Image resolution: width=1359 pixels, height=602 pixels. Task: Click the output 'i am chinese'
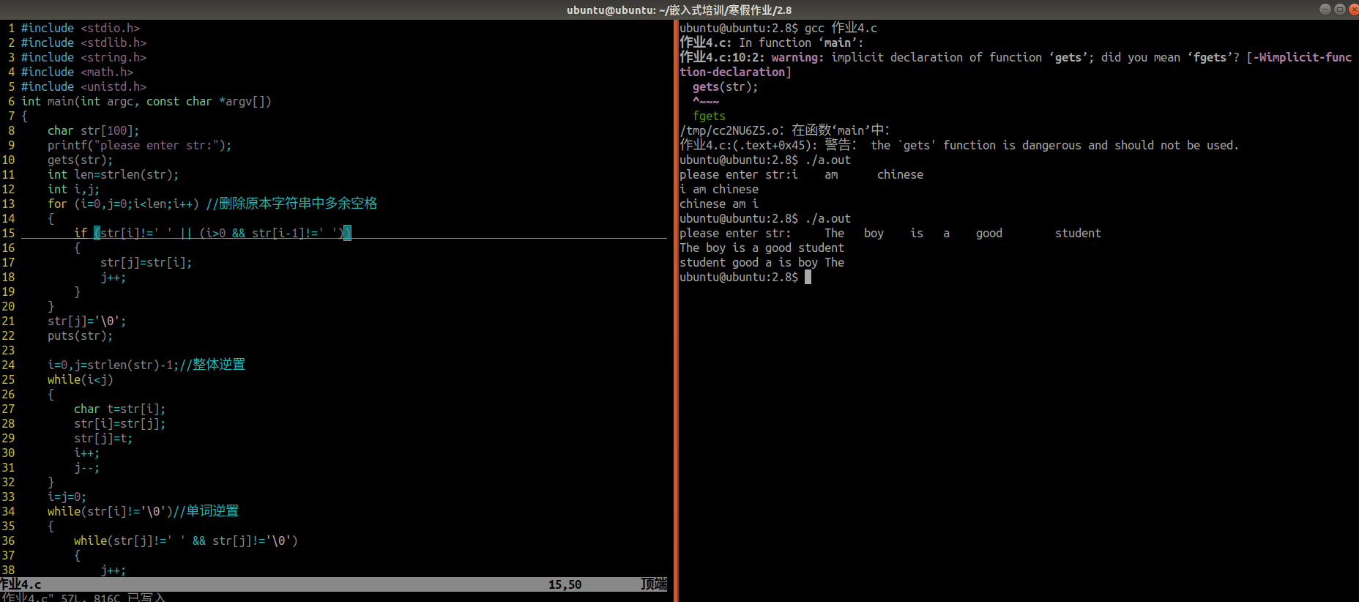719,189
